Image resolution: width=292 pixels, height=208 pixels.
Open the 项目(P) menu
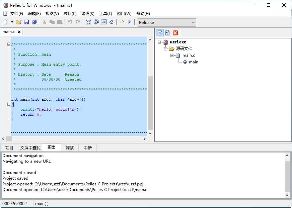(x=70, y=14)
